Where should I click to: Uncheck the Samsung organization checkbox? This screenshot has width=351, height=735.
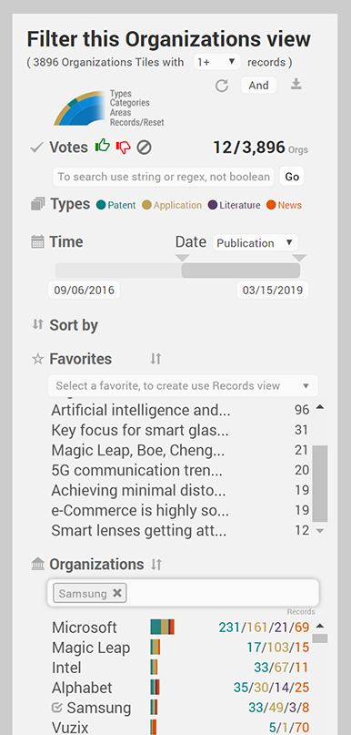click(x=57, y=708)
